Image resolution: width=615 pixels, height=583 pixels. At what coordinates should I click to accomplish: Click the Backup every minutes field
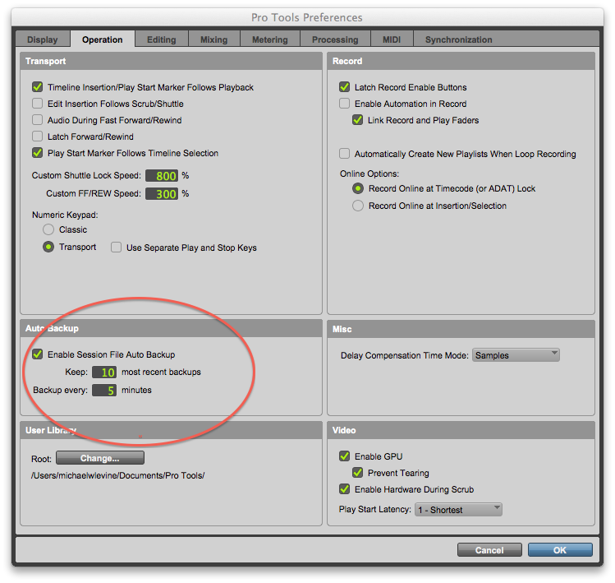[104, 390]
